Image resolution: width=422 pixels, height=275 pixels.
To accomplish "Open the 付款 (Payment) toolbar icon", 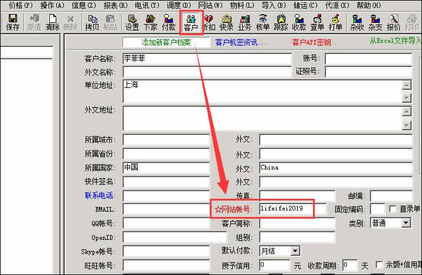I will pyautogui.click(x=169, y=22).
